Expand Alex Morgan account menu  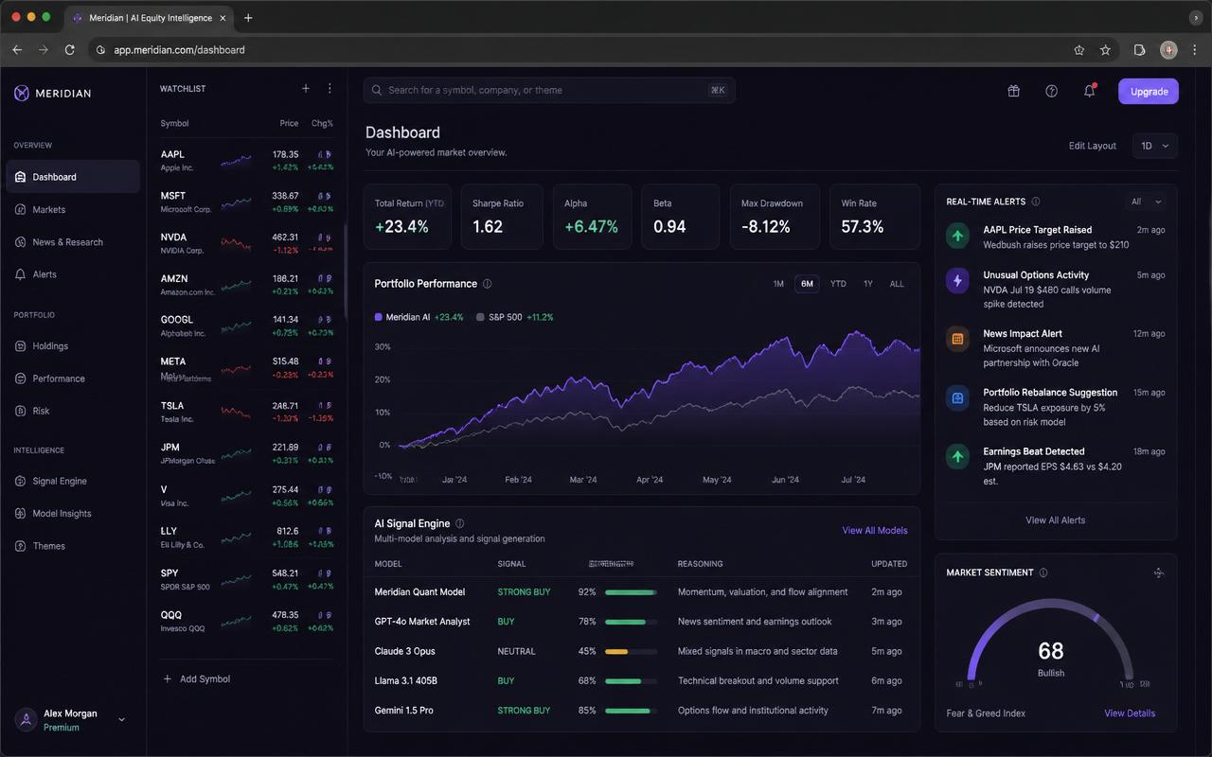121,720
